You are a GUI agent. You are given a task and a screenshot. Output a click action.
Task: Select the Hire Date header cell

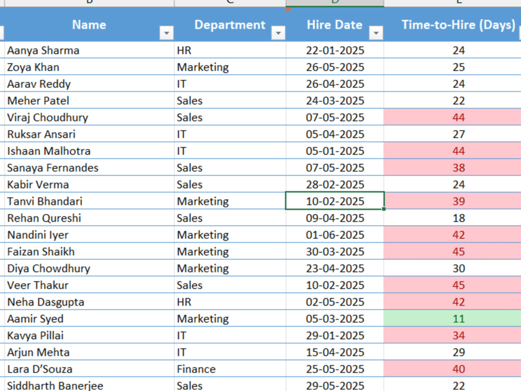point(334,25)
